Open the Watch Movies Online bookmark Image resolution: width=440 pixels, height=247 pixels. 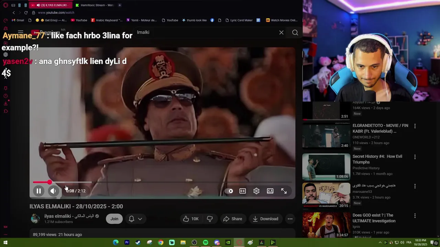(282, 20)
